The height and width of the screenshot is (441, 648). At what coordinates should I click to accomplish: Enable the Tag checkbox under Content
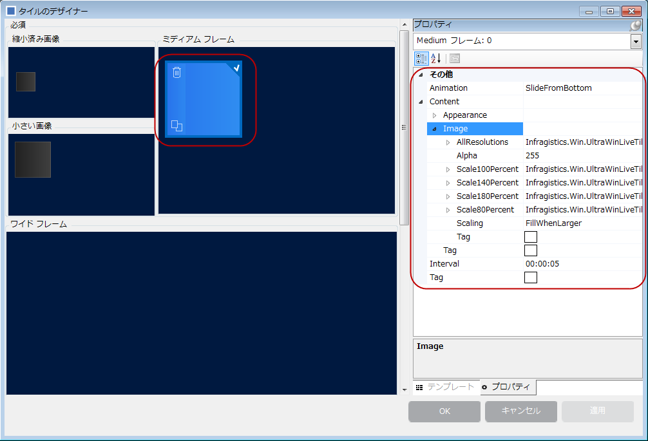coord(530,250)
